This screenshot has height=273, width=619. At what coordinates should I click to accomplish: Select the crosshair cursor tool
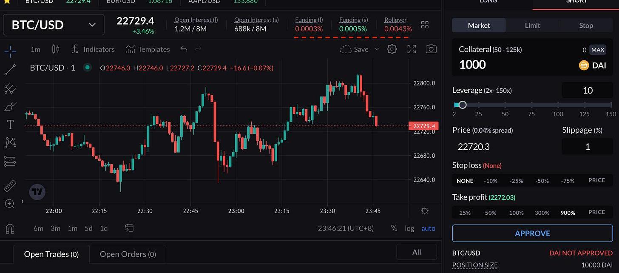[10, 52]
